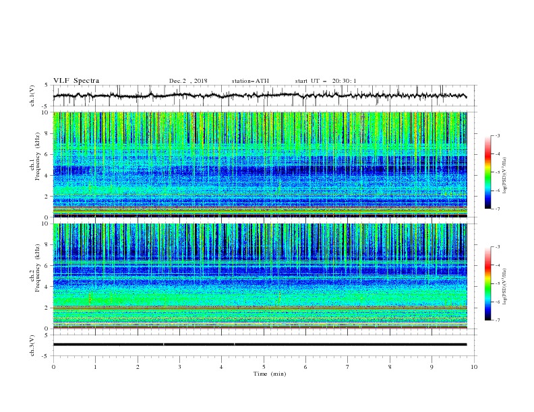
Task: Click the "6" tick on ch.2 frequency axis
Action: pyautogui.click(x=48, y=266)
